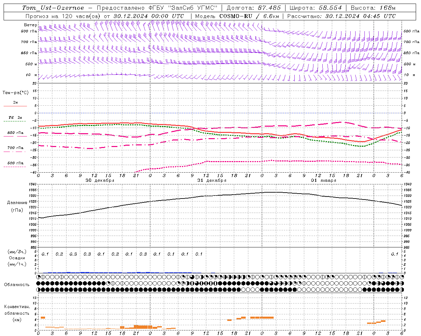Click the 0.1 precipitation value on 2 January

coord(395,254)
